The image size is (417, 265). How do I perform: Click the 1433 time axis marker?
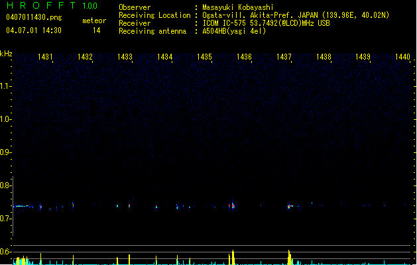(125, 57)
